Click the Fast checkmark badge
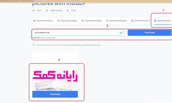Viewport: 172px width, 103px height. pyautogui.click(x=34, y=10)
